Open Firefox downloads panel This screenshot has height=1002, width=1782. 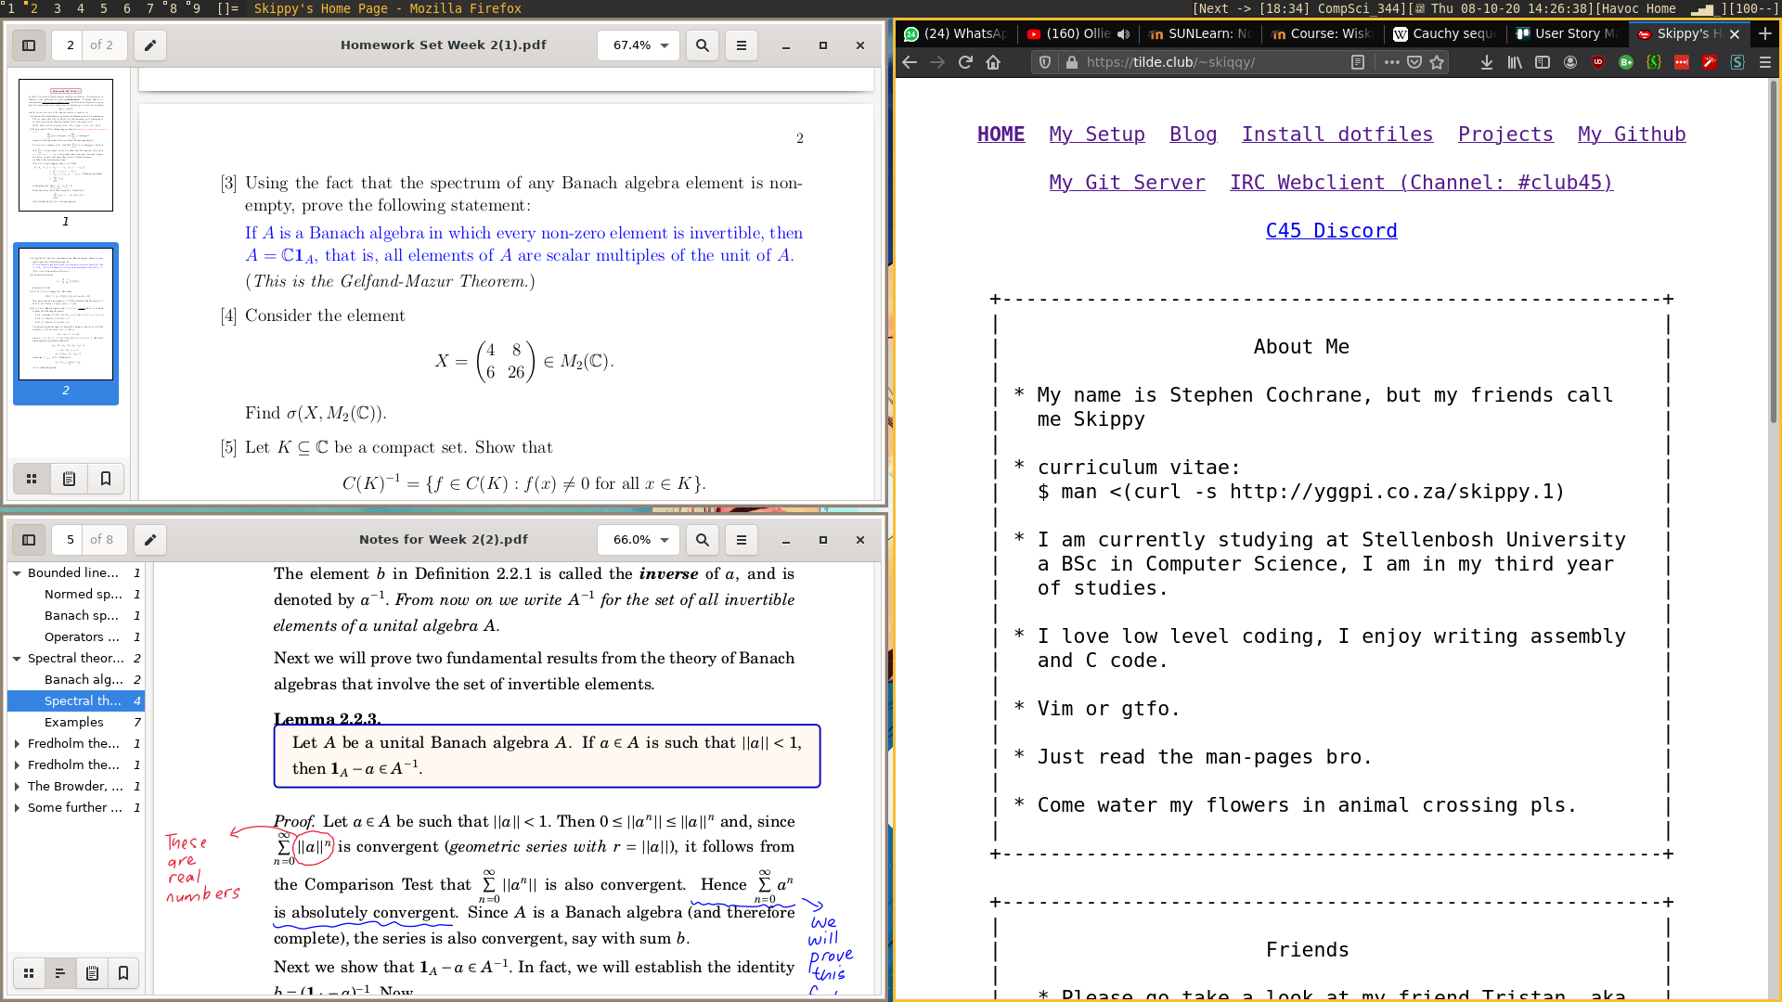tap(1487, 62)
